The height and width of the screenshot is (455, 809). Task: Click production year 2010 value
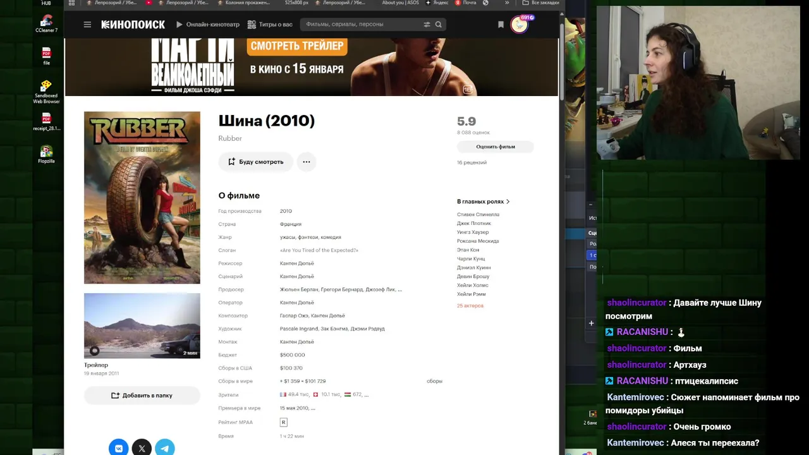pos(286,211)
